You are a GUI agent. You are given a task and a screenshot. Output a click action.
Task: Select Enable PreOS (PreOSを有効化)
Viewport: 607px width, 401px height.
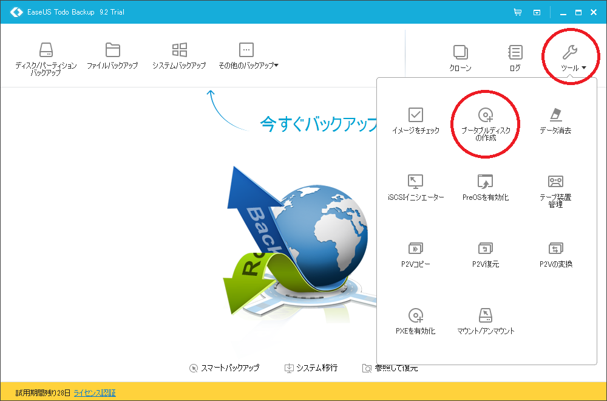click(x=486, y=188)
